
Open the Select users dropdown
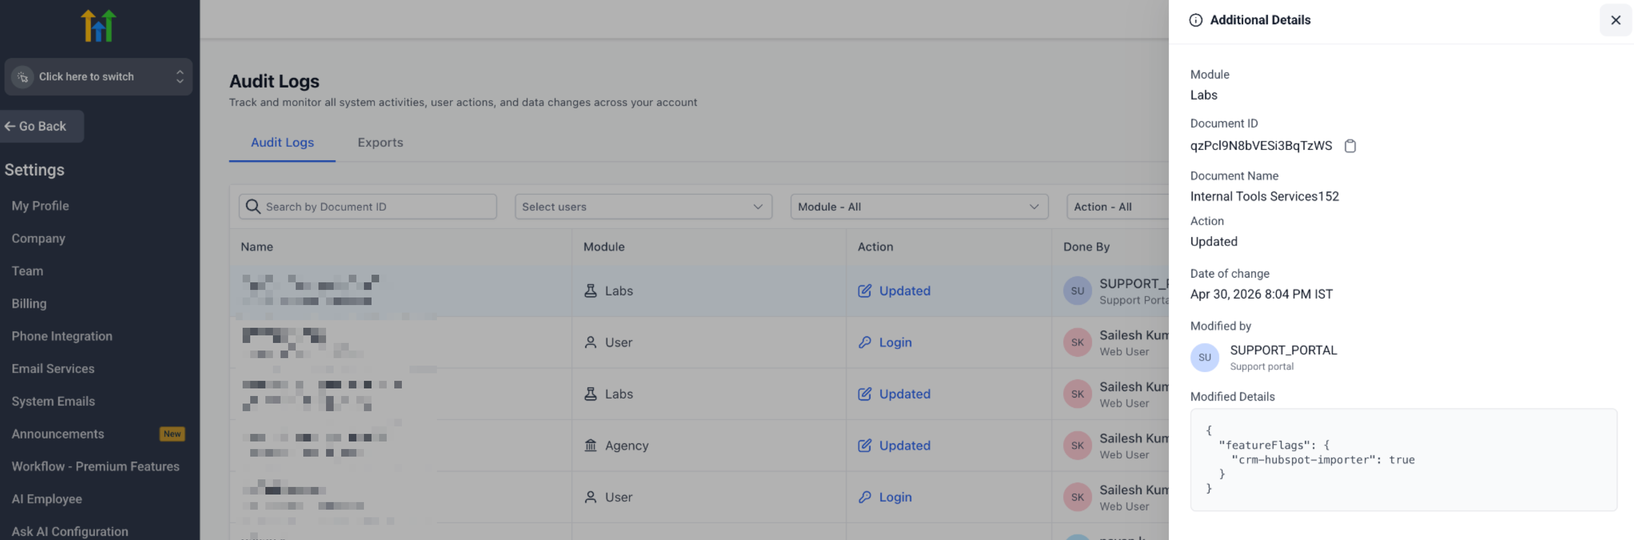click(x=643, y=207)
